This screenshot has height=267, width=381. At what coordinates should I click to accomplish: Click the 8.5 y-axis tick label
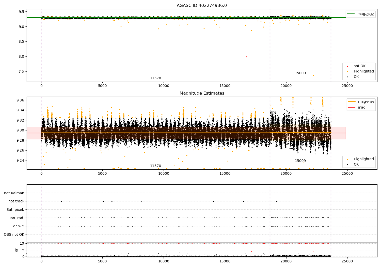(x=21, y=41)
